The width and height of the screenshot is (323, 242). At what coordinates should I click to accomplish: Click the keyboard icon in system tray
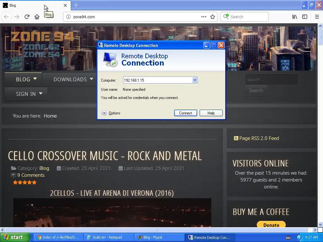click(288, 238)
